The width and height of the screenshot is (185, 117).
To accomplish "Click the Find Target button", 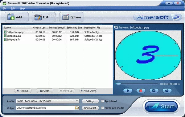I will [90, 108].
